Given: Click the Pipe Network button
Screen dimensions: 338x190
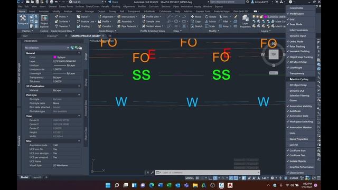Looking at the screenshot, I should pyautogui.click(x=128, y=26).
